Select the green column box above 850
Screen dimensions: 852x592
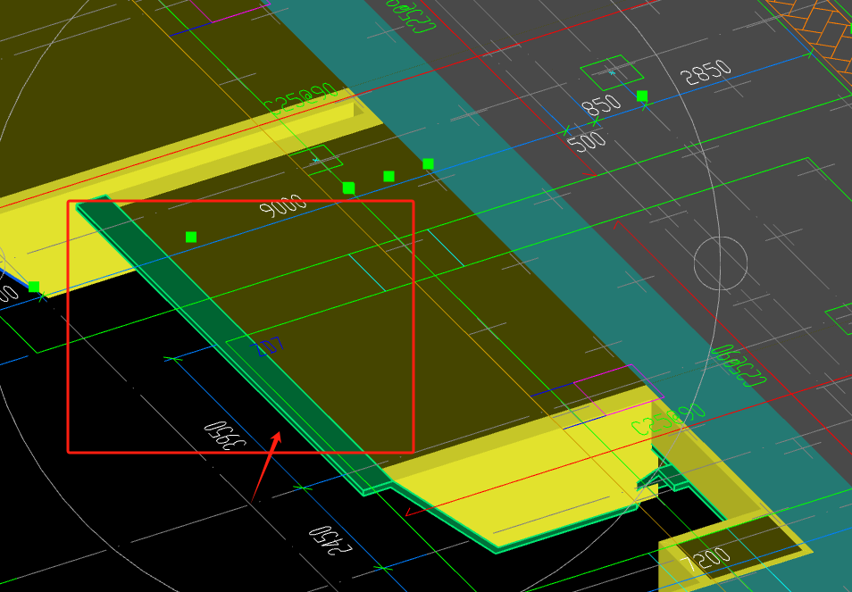click(x=612, y=73)
